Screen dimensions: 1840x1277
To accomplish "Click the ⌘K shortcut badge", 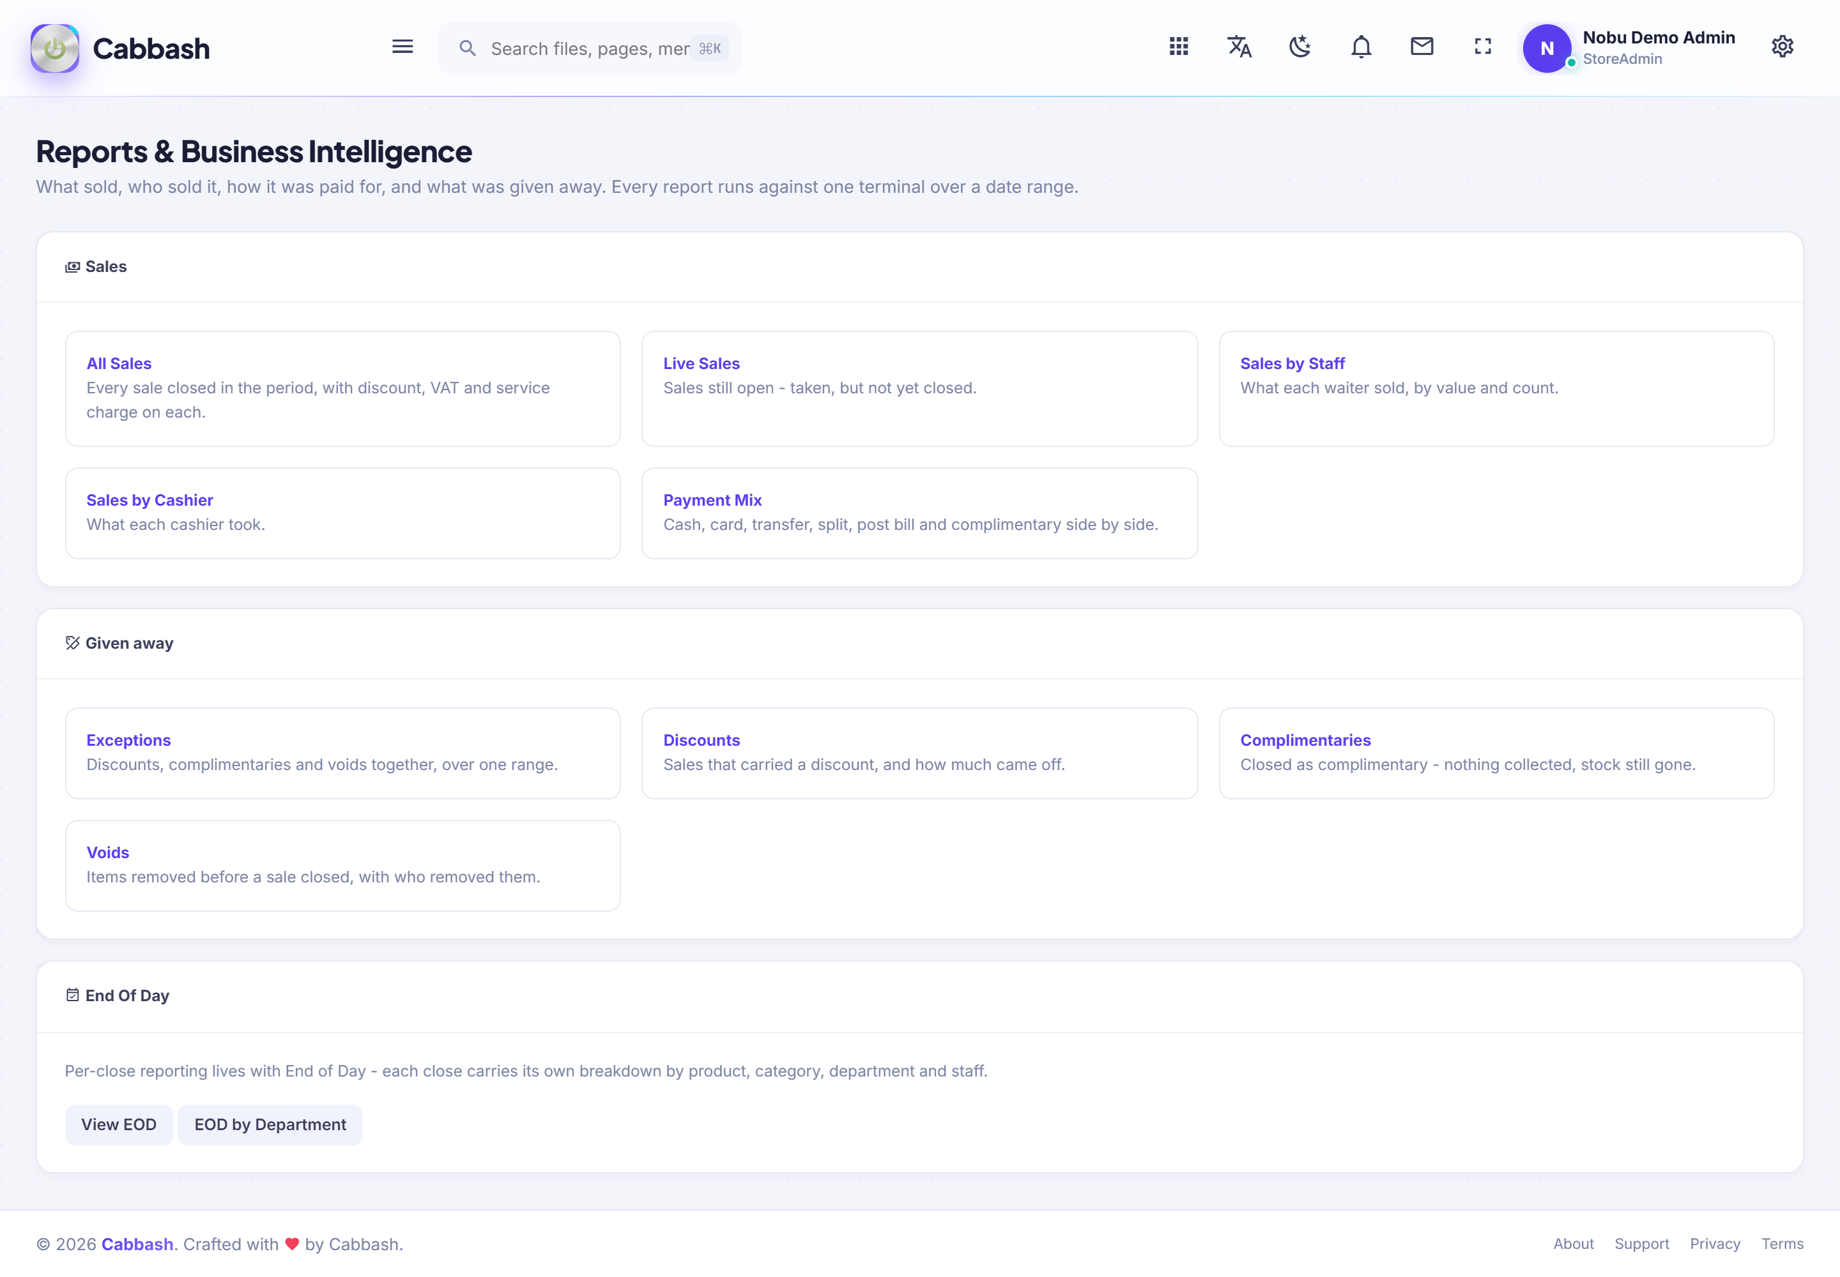I will tap(709, 49).
